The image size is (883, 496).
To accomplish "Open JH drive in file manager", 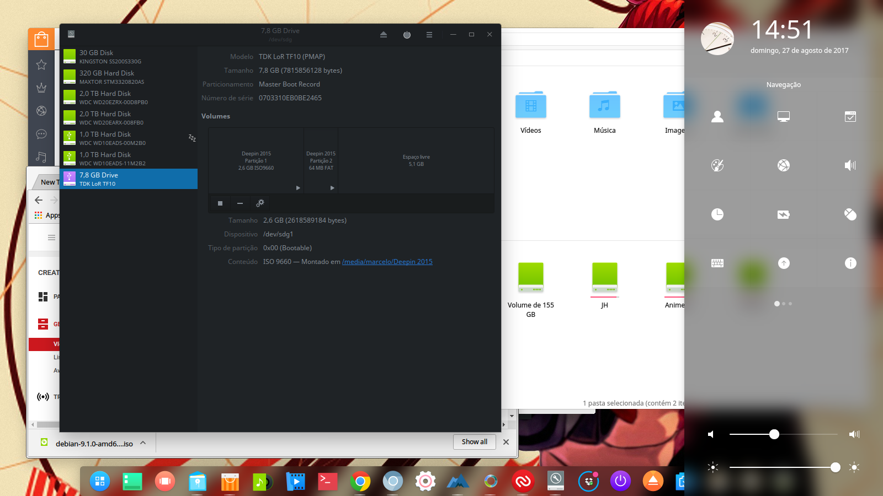I will point(605,285).
